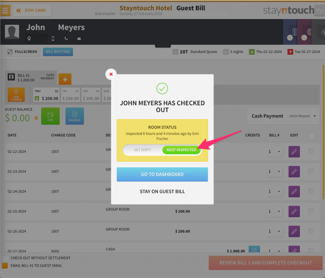Tick checkbox for 02-22-2024 row
Viewport: 325px width, 278px height.
tap(311, 151)
